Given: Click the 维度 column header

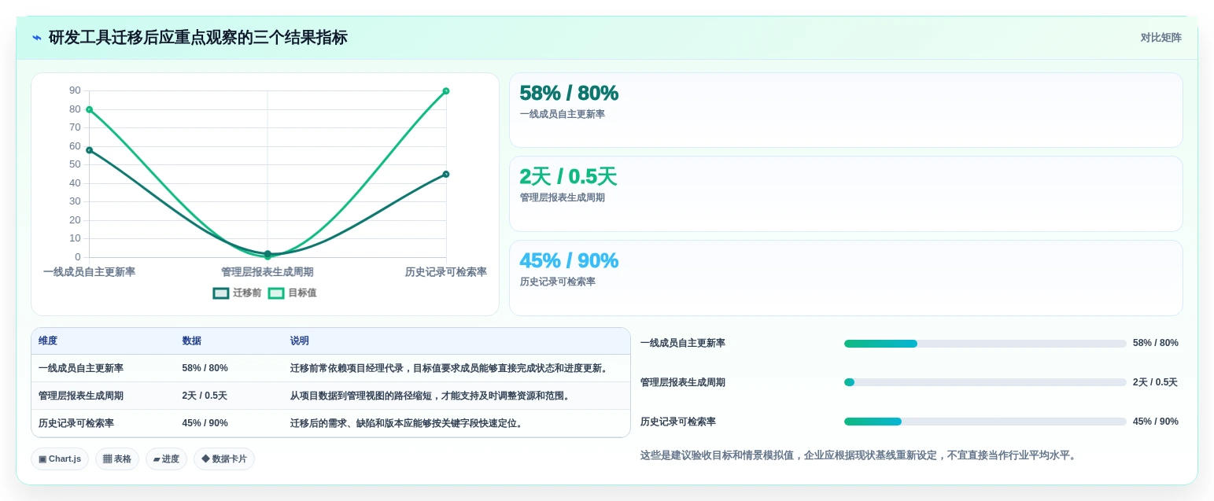Looking at the screenshot, I should [48, 341].
